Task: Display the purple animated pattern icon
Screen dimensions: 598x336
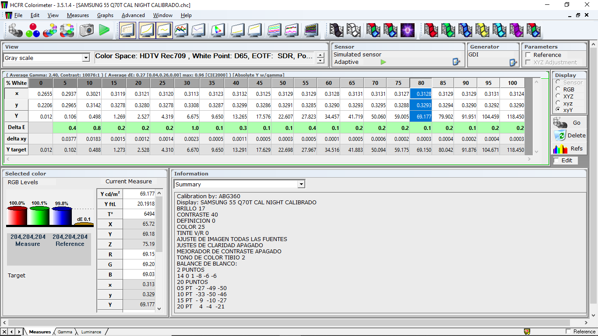Action: [x=408, y=30]
